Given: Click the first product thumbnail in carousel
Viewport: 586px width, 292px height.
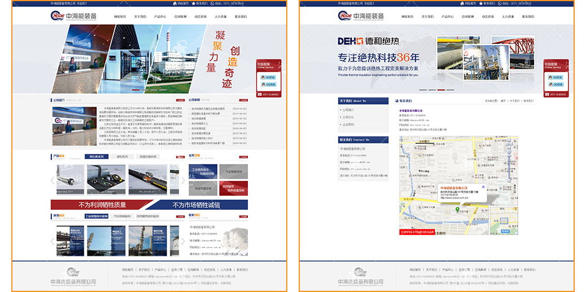Looking at the screenshot, I should (x=70, y=179).
